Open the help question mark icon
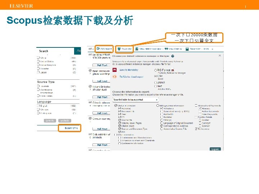 point(173,56)
